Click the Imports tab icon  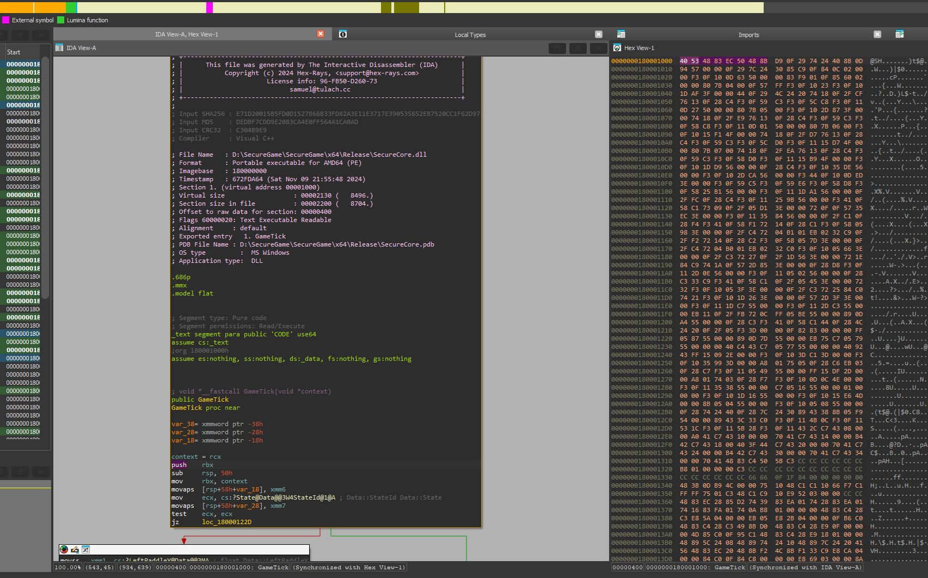click(x=621, y=34)
